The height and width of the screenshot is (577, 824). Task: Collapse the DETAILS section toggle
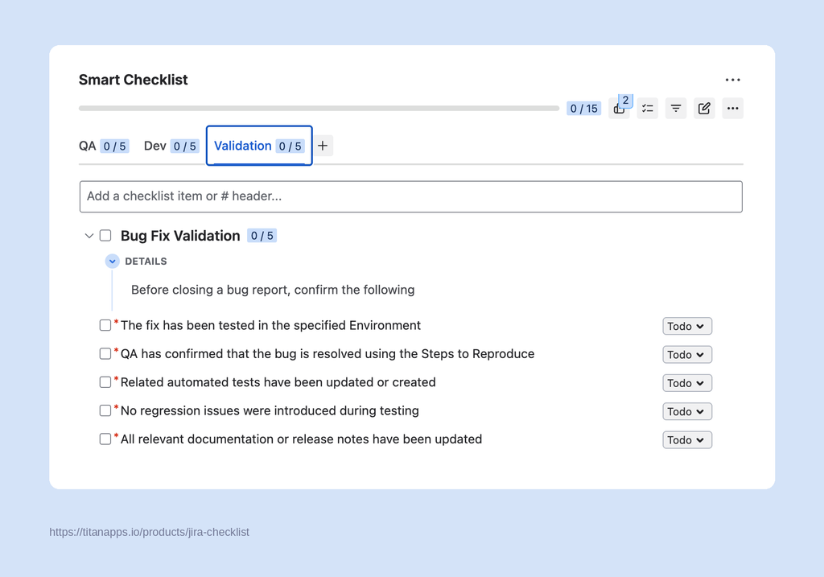click(x=112, y=262)
